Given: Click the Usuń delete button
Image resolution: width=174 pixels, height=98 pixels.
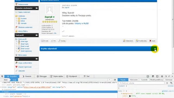Looking at the screenshot, I should pyautogui.click(x=152, y=41).
